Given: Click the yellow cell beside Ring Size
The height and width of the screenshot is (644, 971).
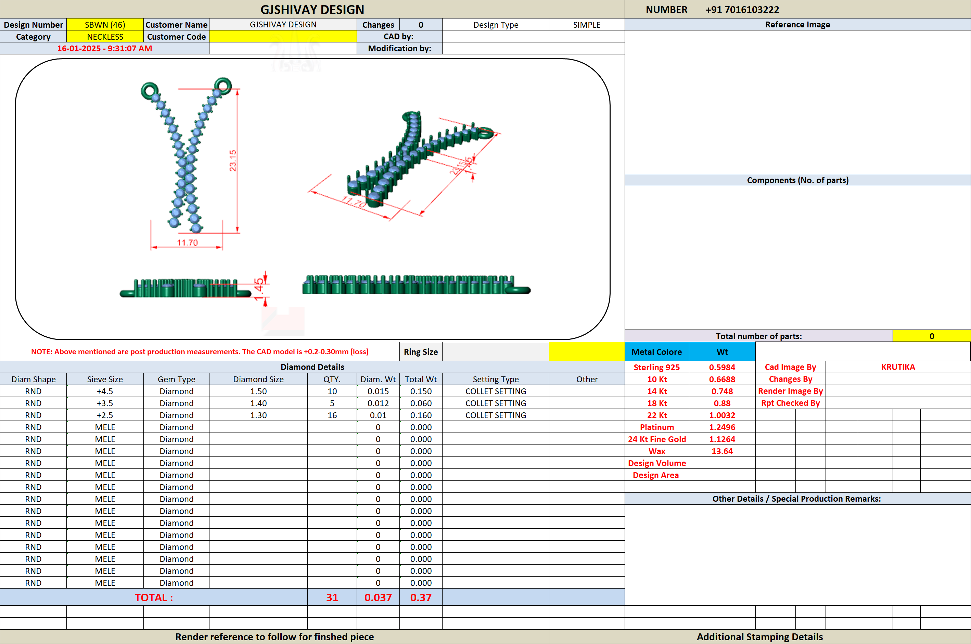Looking at the screenshot, I should 587,351.
